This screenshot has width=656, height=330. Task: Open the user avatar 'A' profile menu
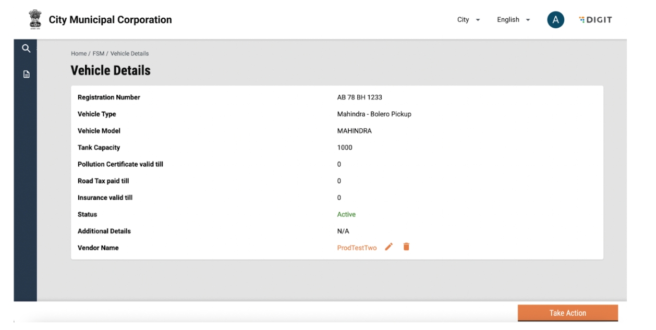(555, 20)
